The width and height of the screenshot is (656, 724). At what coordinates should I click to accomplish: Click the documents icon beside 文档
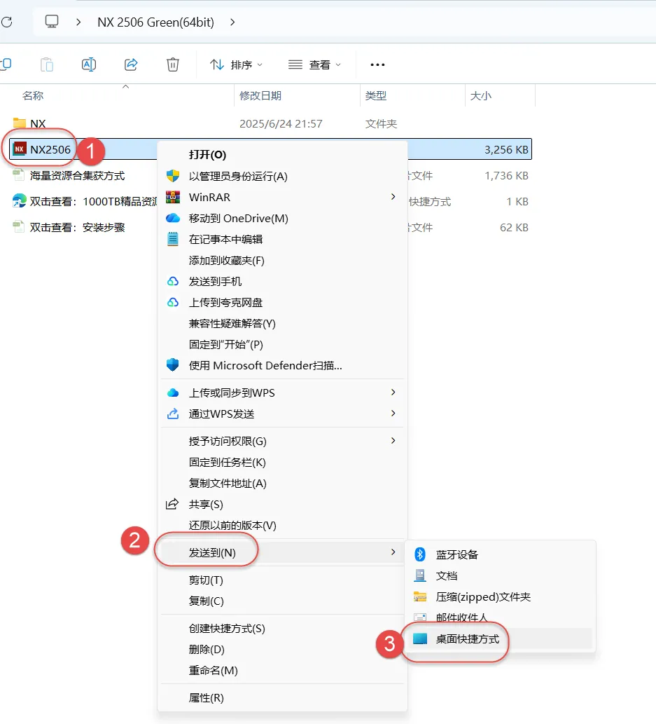point(420,575)
